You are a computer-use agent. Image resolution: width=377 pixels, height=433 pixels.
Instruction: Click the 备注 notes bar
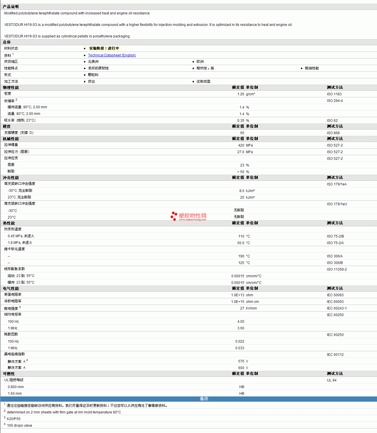(x=189, y=399)
